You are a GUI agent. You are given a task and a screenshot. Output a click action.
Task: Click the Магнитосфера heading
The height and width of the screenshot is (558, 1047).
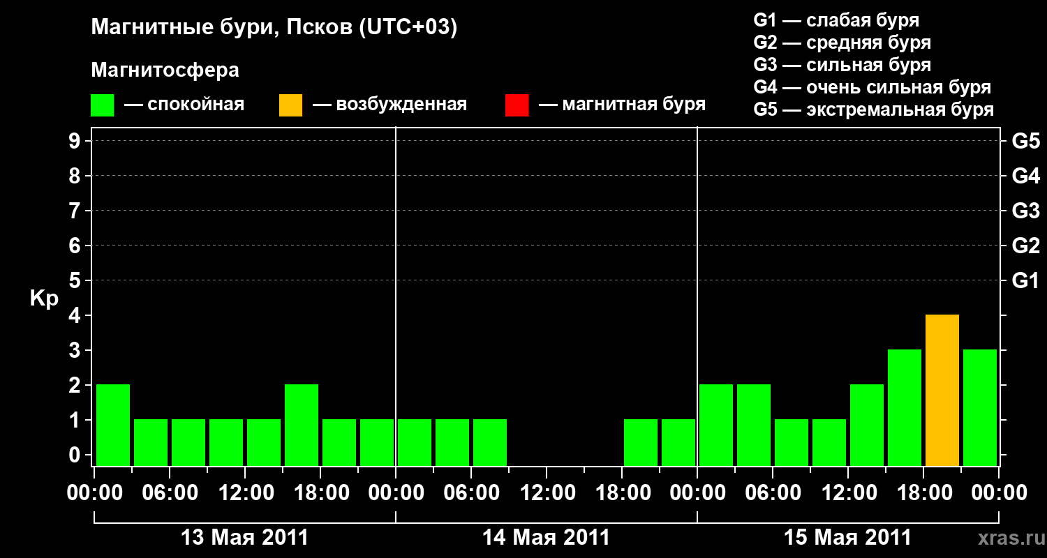point(165,70)
